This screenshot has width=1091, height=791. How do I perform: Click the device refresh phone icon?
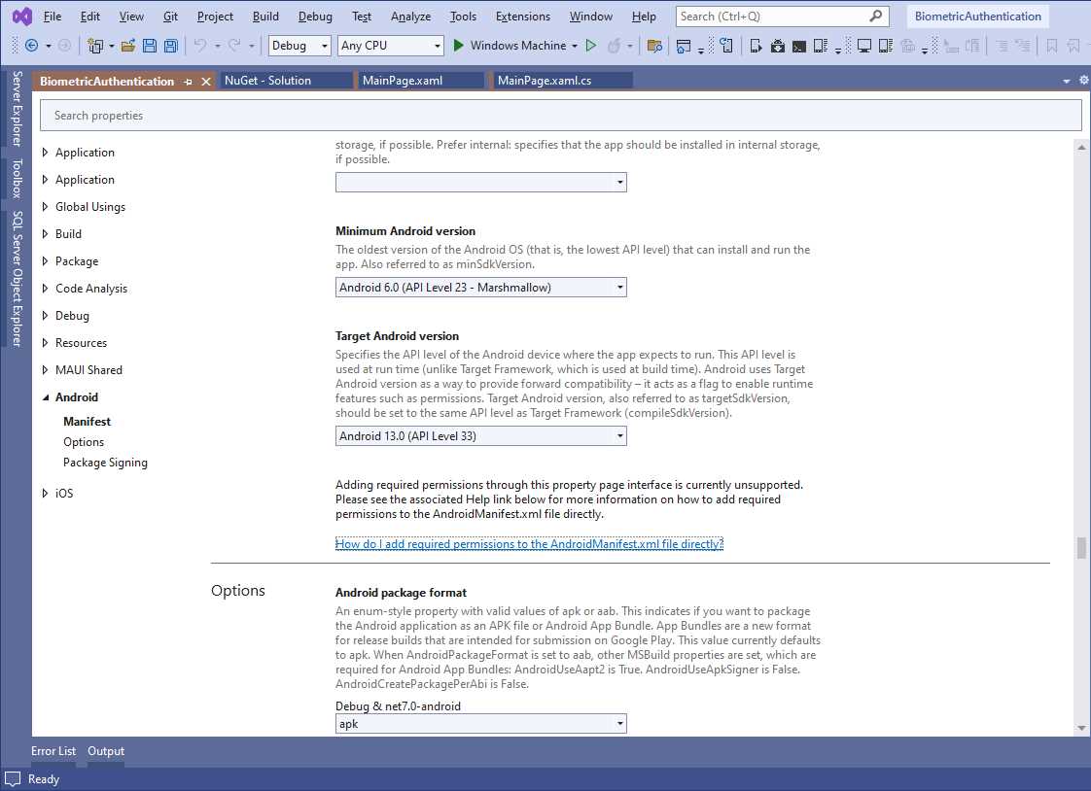click(x=725, y=46)
